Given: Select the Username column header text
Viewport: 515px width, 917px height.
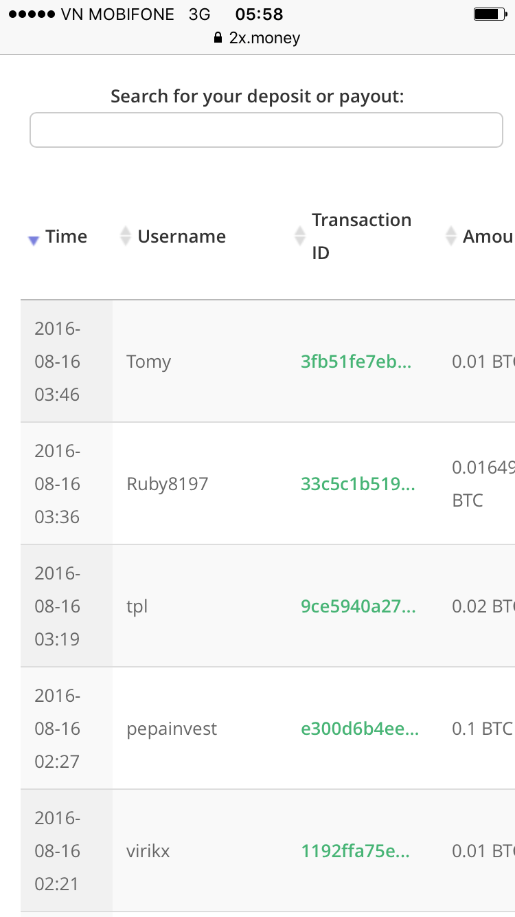Looking at the screenshot, I should [x=181, y=236].
